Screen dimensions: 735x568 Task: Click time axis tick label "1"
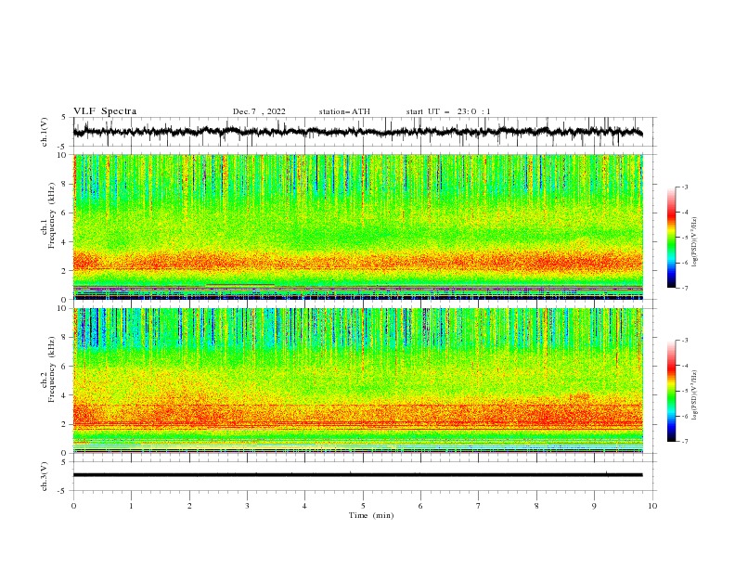(131, 506)
